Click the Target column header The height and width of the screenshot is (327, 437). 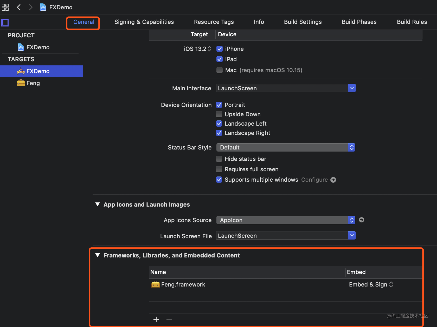click(x=182, y=35)
